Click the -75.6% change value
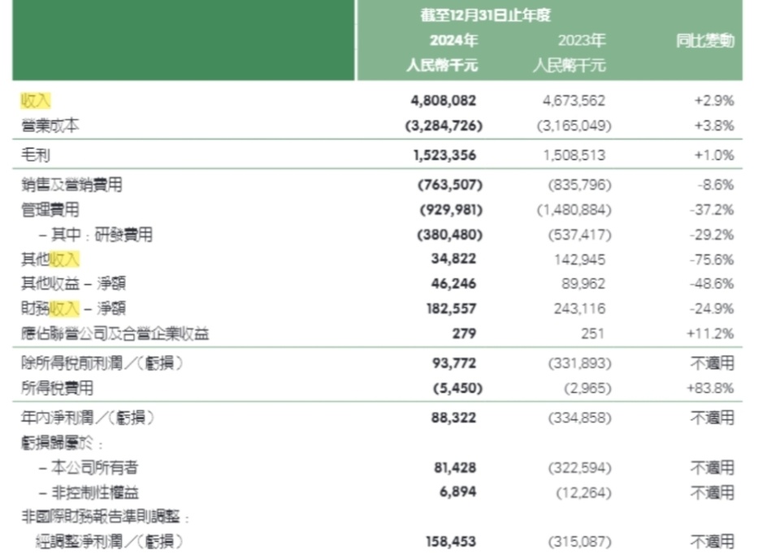780x553 pixels. click(x=712, y=259)
